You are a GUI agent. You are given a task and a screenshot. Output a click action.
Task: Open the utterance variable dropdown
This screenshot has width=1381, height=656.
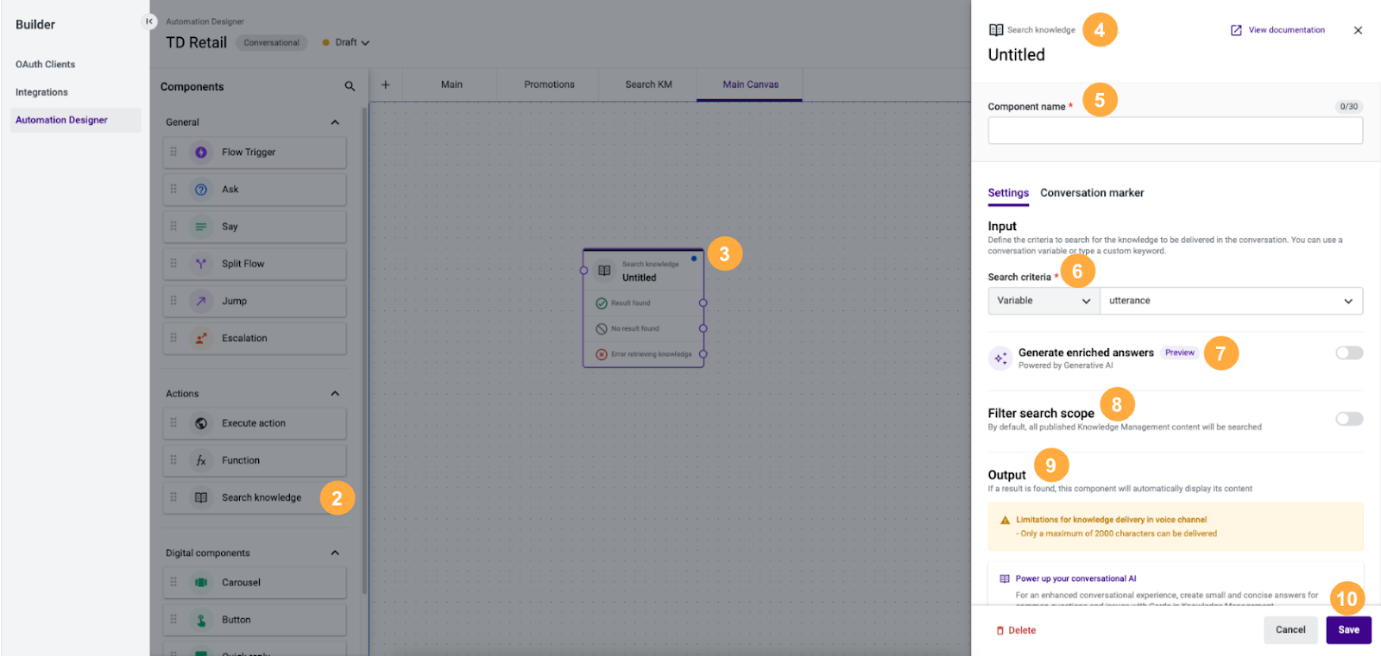1232,301
